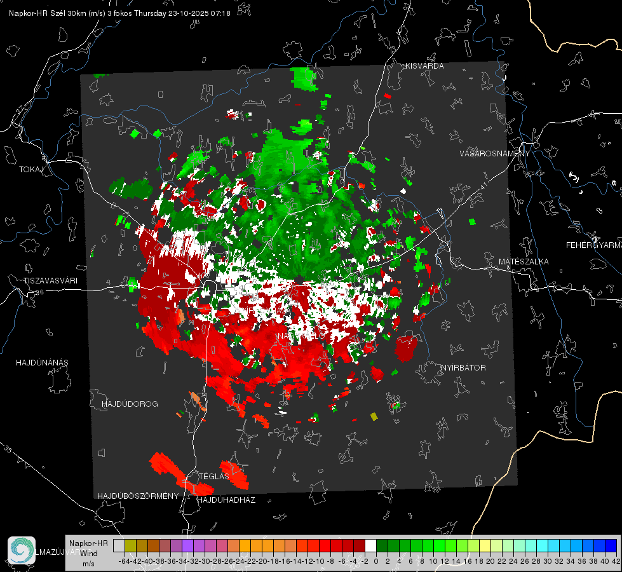
Task: Select the yellow swatch in the wind legend
Action: coord(485,545)
